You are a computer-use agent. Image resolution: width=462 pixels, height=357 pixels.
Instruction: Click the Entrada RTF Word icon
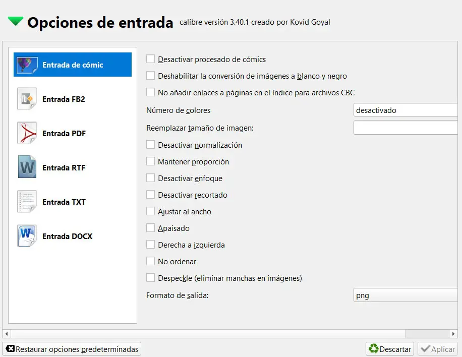pyautogui.click(x=27, y=167)
